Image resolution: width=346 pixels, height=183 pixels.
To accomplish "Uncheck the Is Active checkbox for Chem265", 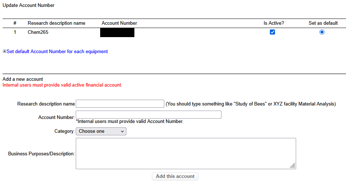I will [272, 32].
